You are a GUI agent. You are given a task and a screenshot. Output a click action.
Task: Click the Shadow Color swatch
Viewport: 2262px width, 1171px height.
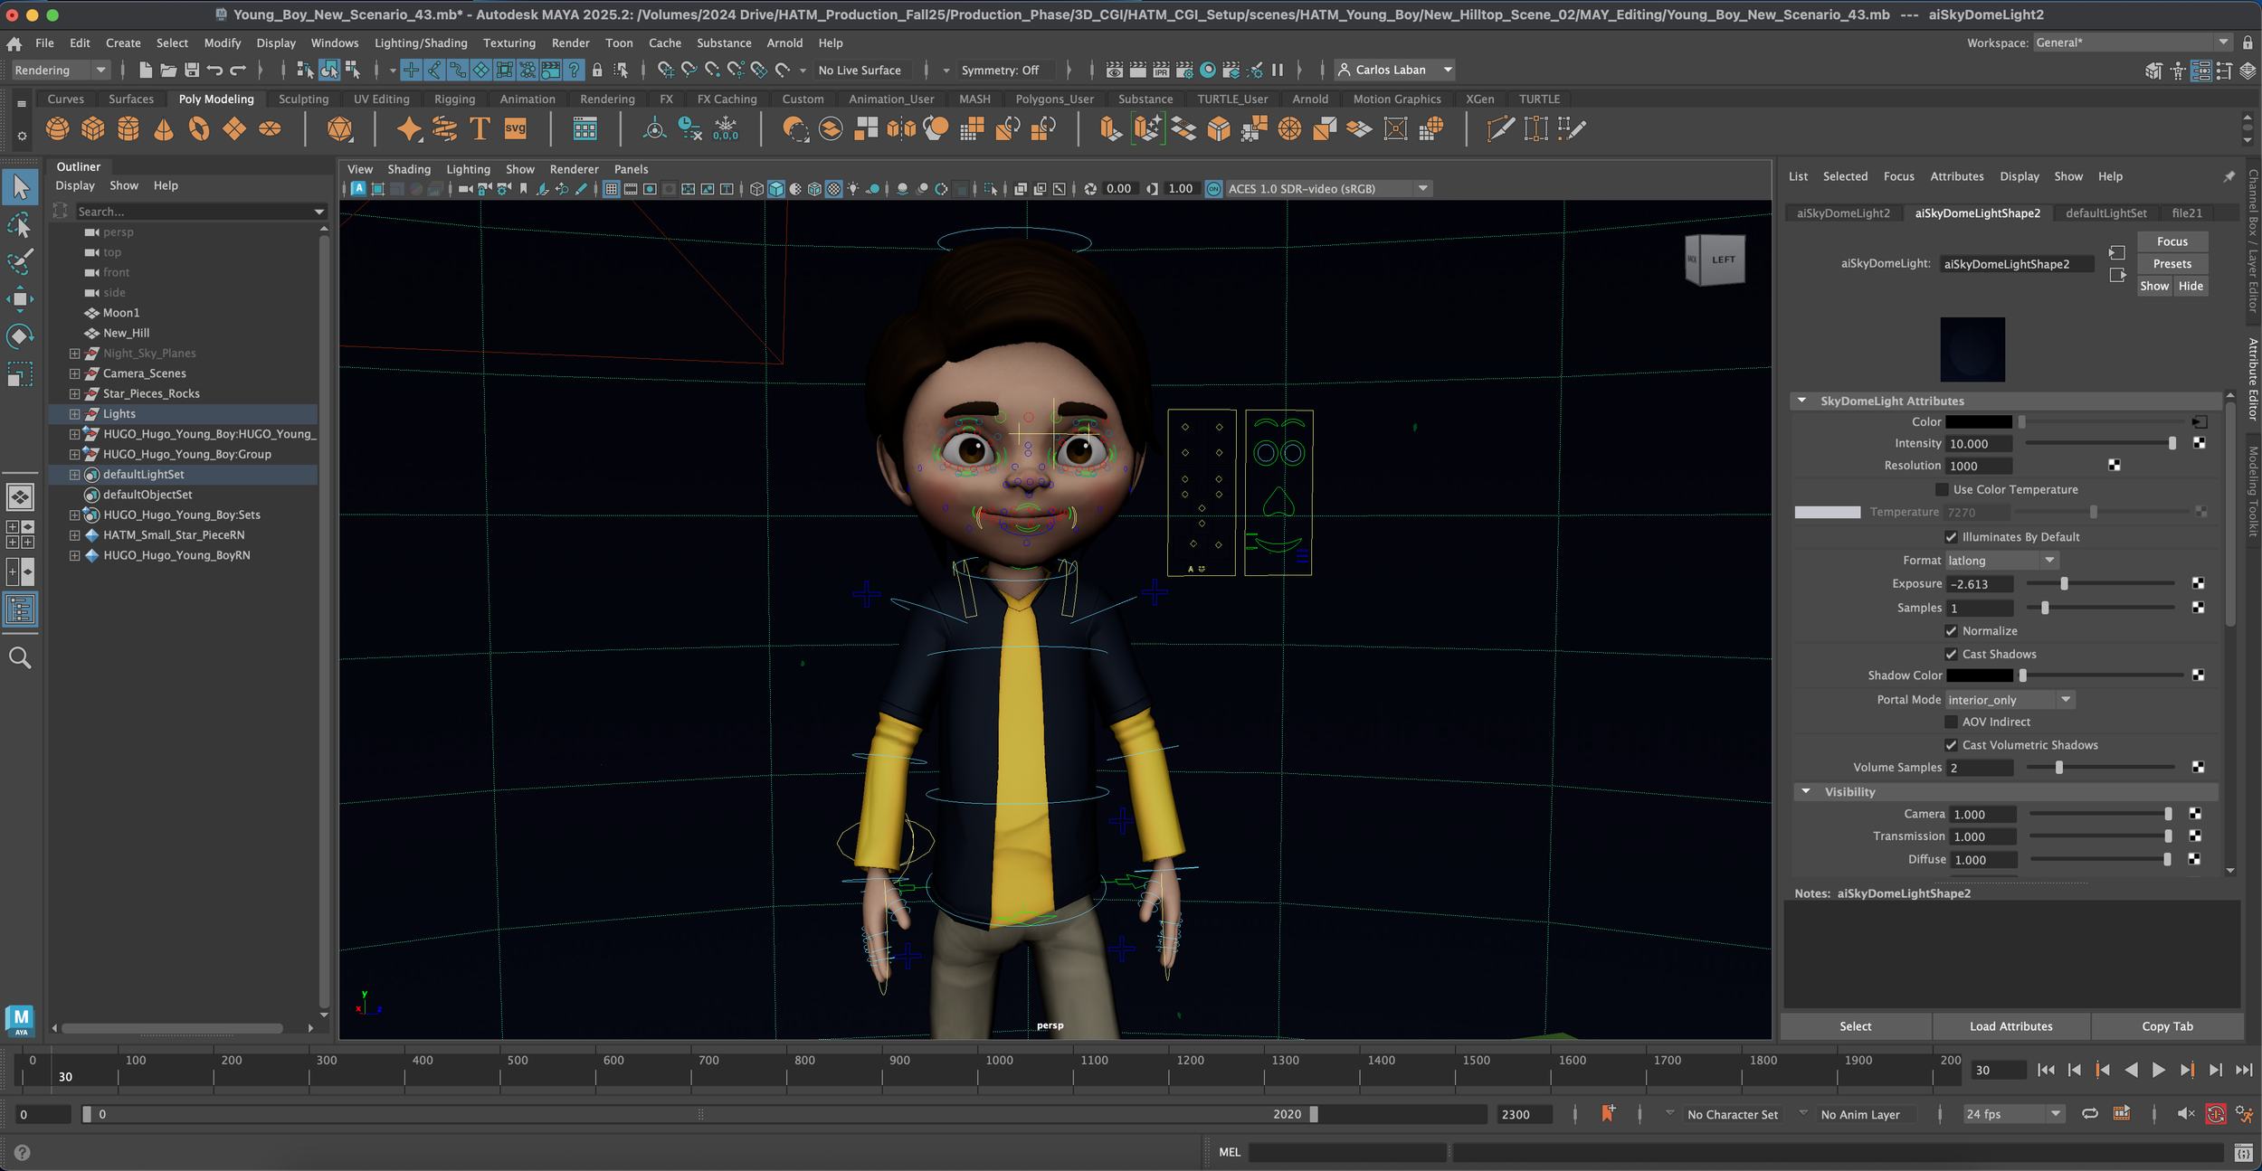1979,675
